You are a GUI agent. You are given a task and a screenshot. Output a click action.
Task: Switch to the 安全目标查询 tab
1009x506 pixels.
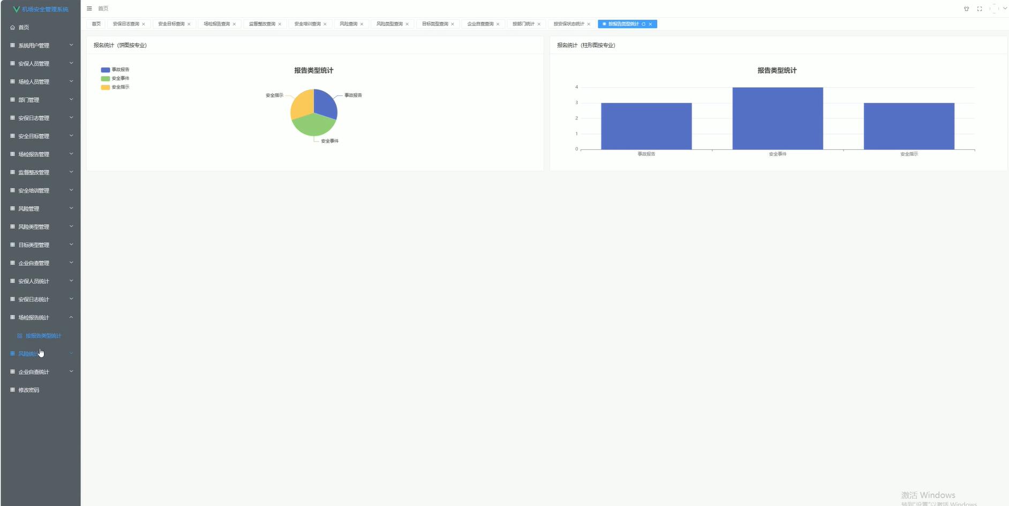[171, 24]
